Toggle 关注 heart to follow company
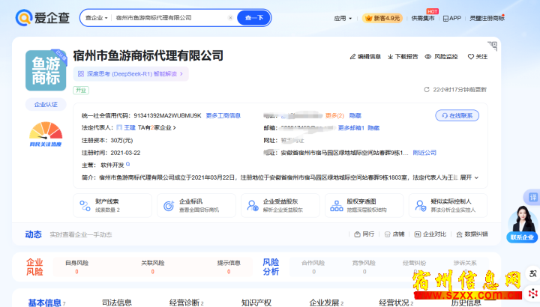 [x=470, y=57]
